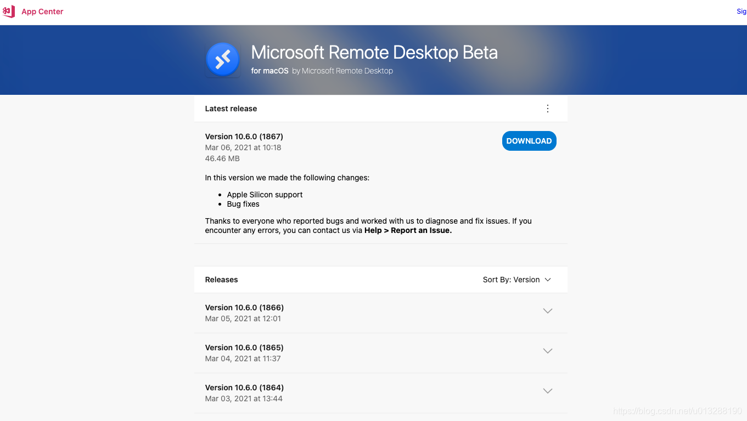Click the chevron beside Version 10.6.0 (1864)
The width and height of the screenshot is (747, 421).
[547, 391]
